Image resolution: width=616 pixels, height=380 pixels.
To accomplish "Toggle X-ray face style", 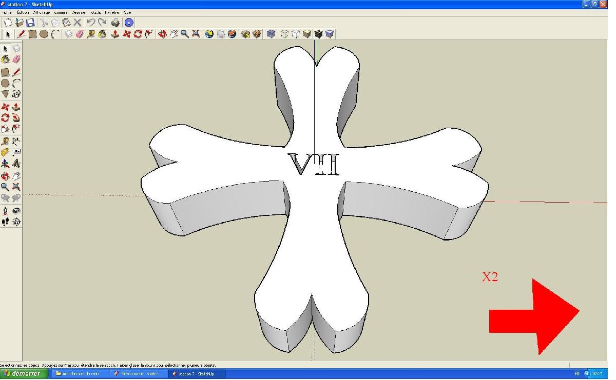I will click(271, 34).
